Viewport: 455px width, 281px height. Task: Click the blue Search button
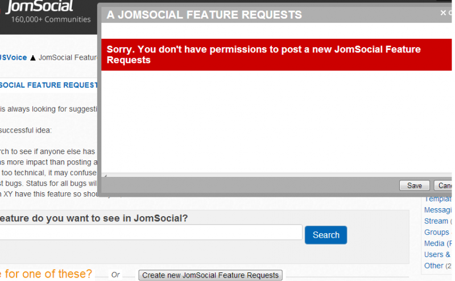(326, 235)
